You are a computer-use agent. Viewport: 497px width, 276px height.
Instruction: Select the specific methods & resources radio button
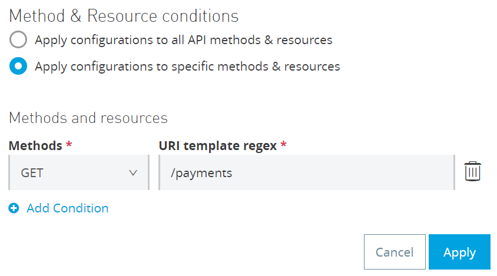tap(18, 66)
